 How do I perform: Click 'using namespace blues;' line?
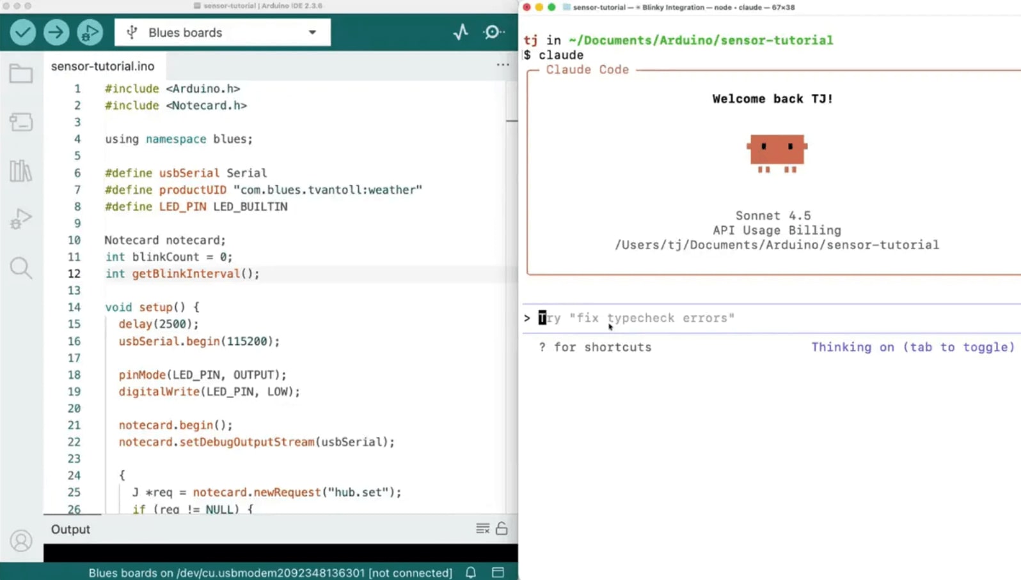click(179, 139)
